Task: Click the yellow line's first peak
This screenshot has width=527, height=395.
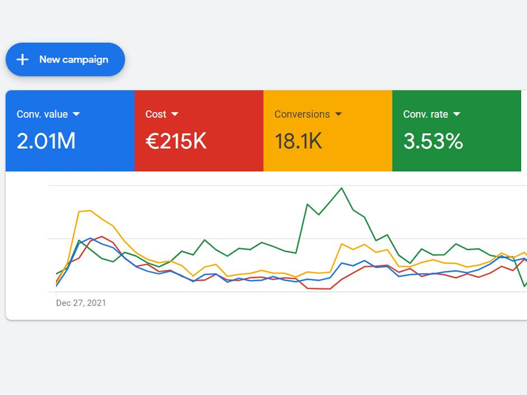Action: (x=89, y=211)
